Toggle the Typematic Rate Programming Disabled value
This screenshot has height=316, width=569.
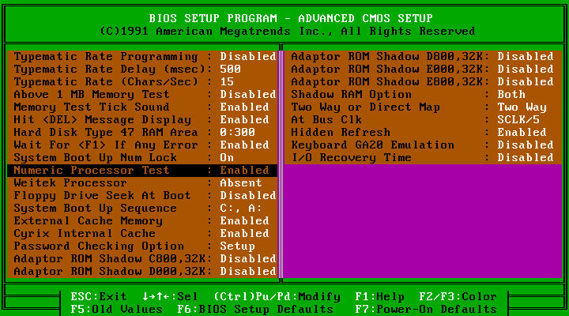tap(247, 57)
